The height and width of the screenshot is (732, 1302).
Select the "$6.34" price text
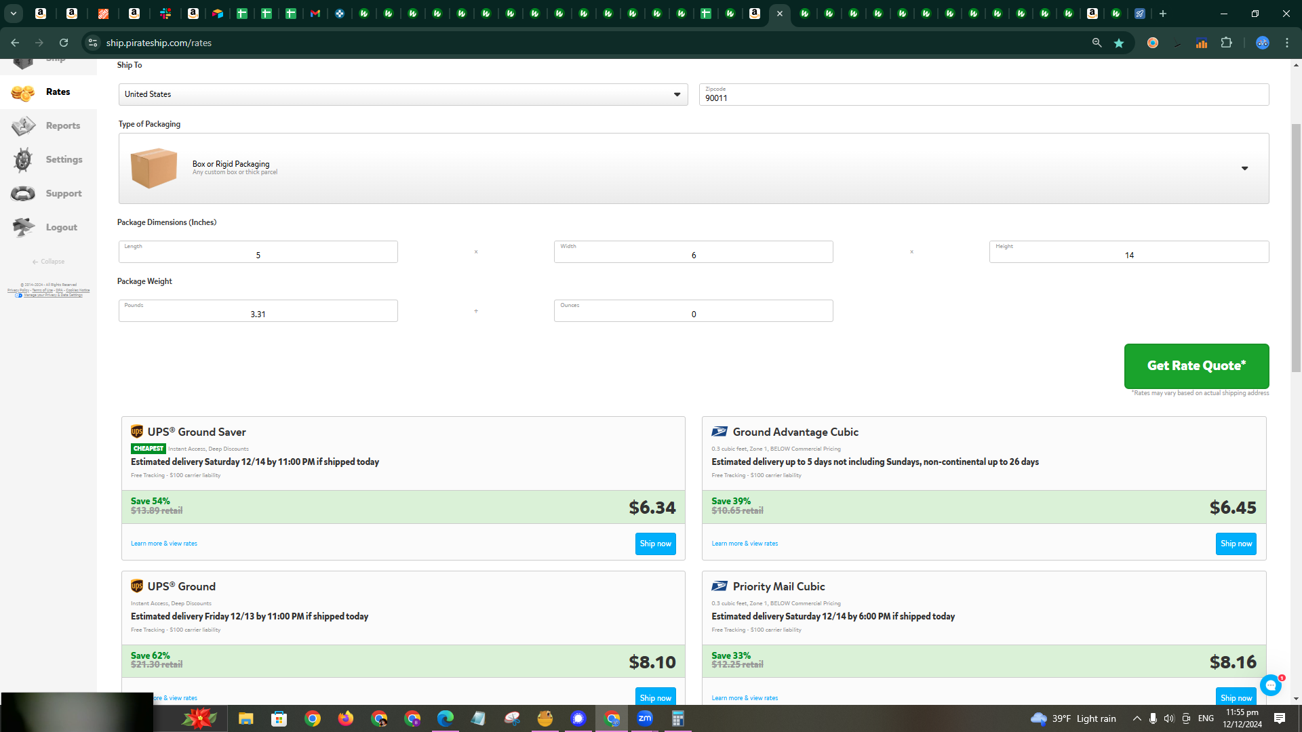652,507
